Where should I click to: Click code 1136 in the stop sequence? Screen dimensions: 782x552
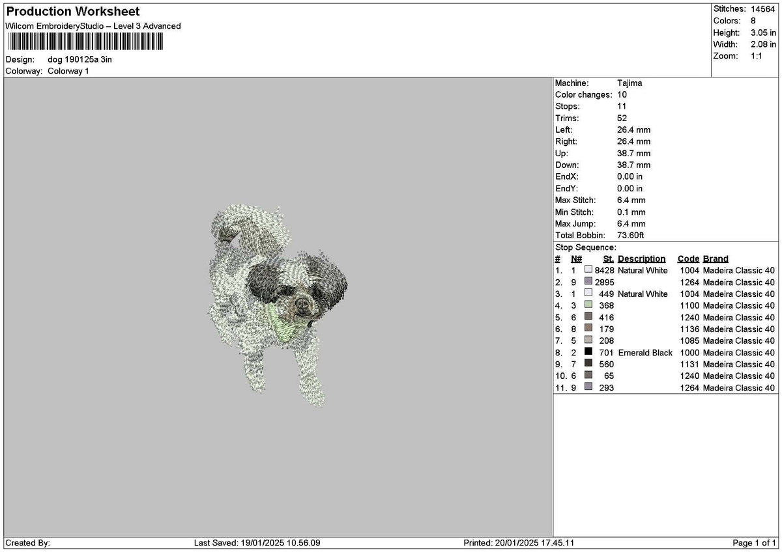tap(689, 329)
